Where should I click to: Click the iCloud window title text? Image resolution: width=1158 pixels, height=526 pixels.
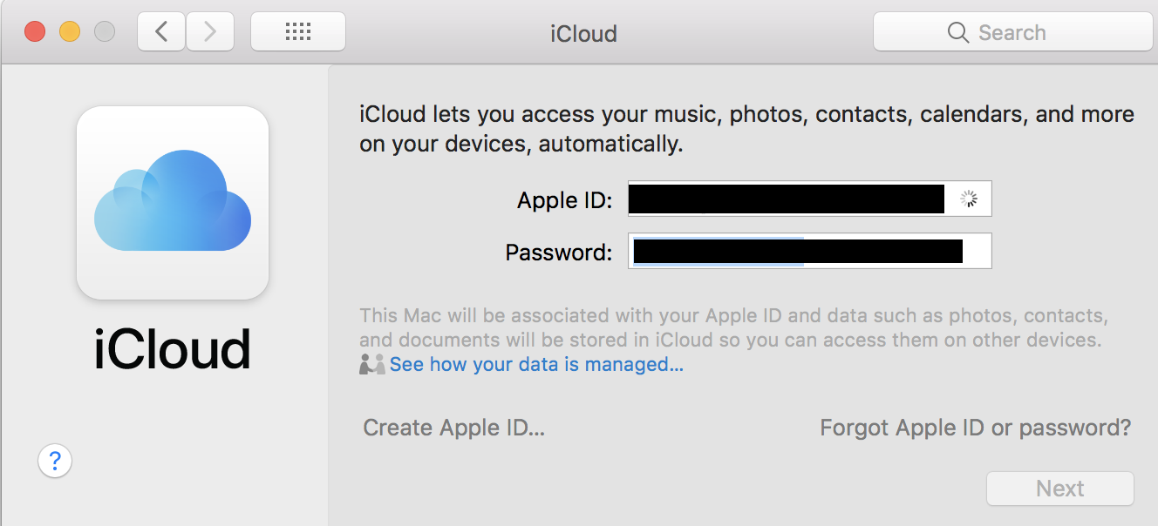[583, 33]
